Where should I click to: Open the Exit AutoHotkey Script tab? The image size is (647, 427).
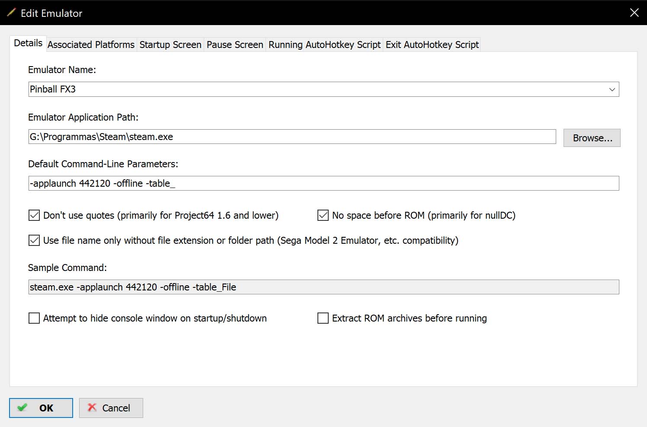[x=432, y=45]
